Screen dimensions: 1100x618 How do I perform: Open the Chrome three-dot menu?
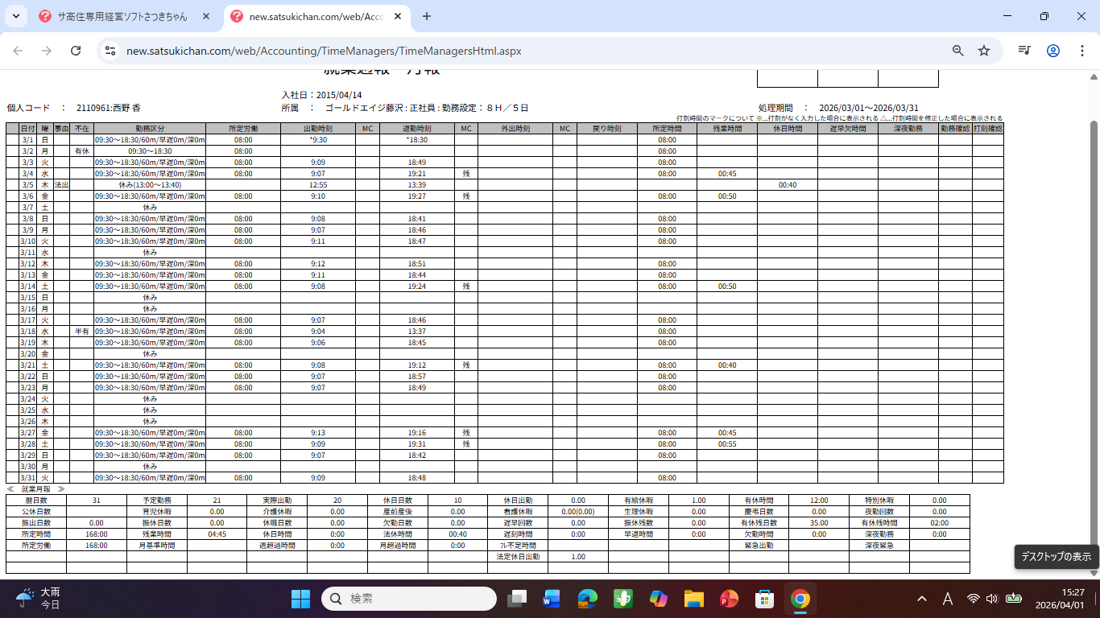pyautogui.click(x=1081, y=51)
